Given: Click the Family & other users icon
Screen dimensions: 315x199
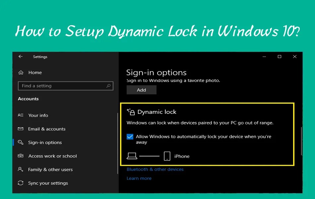Looking at the screenshot, I should point(20,169).
